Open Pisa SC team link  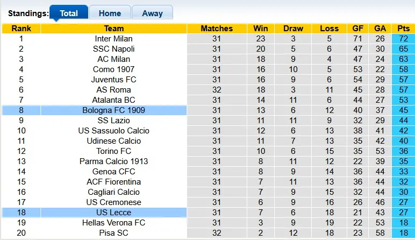coord(113,233)
